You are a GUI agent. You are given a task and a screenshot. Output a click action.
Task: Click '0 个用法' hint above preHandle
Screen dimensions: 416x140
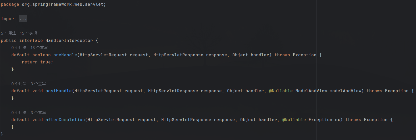tap(19, 48)
